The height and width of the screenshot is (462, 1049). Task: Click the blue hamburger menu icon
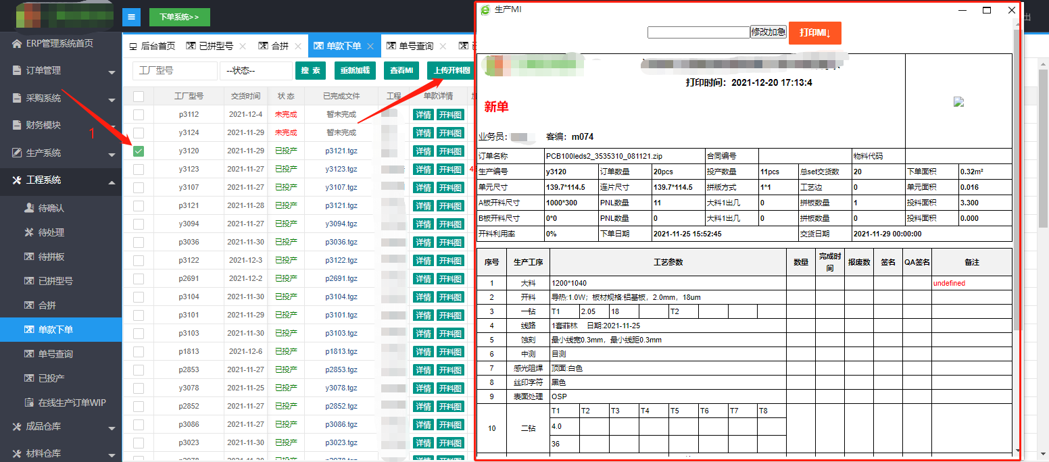pos(131,17)
